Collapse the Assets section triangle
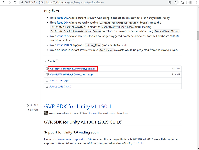The height and width of the screenshot is (150, 199). (x=45, y=61)
